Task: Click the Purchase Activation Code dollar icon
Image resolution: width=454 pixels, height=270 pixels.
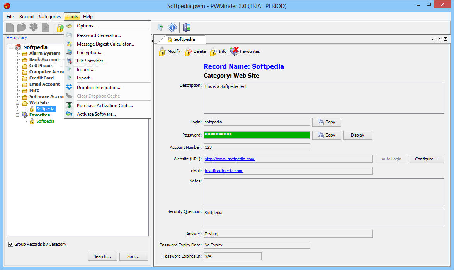Action: click(69, 106)
